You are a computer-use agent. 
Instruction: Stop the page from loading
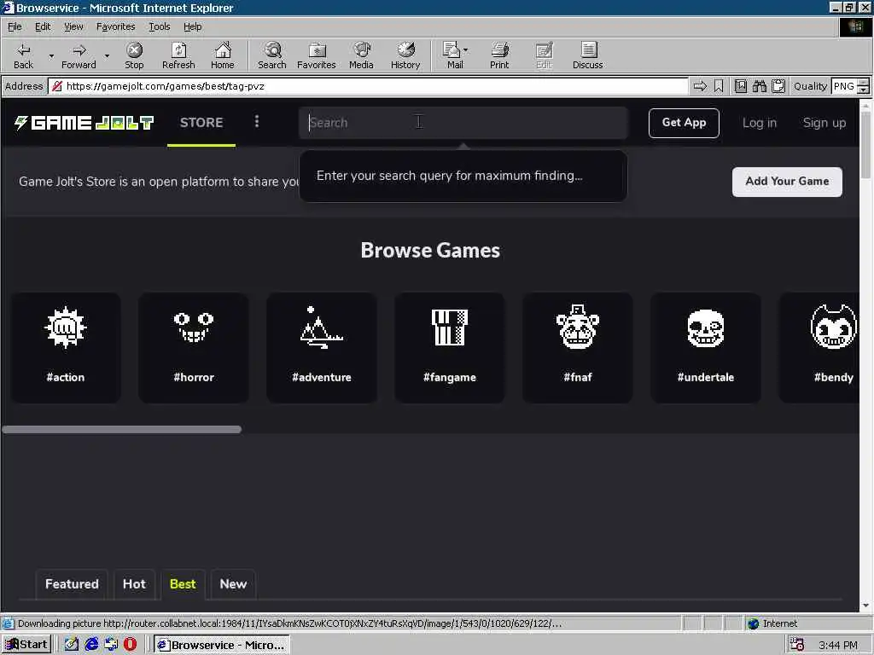coord(134,55)
